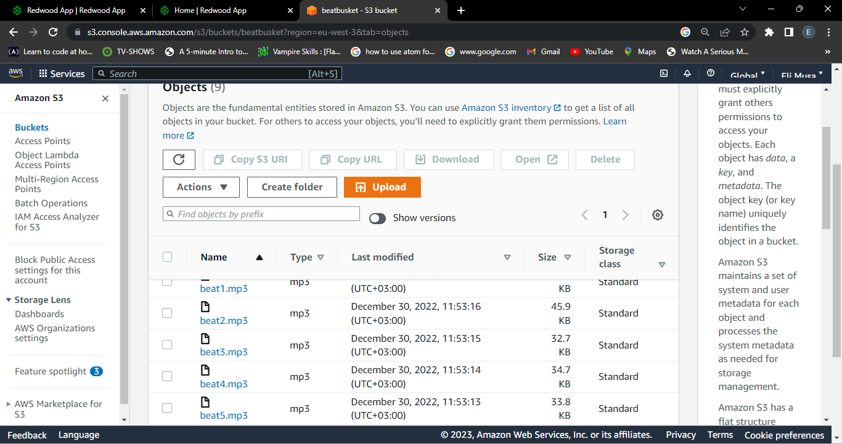The height and width of the screenshot is (444, 842).
Task: Follow the Amazon S3 inventory link
Action: (x=511, y=108)
